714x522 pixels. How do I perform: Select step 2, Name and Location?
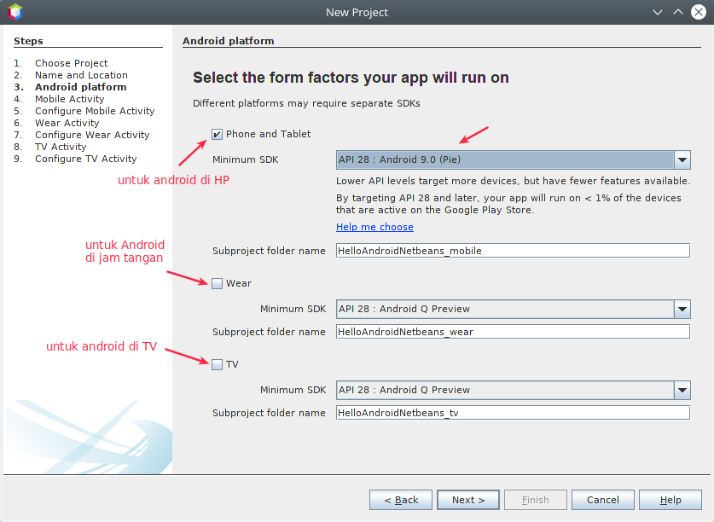pos(80,75)
